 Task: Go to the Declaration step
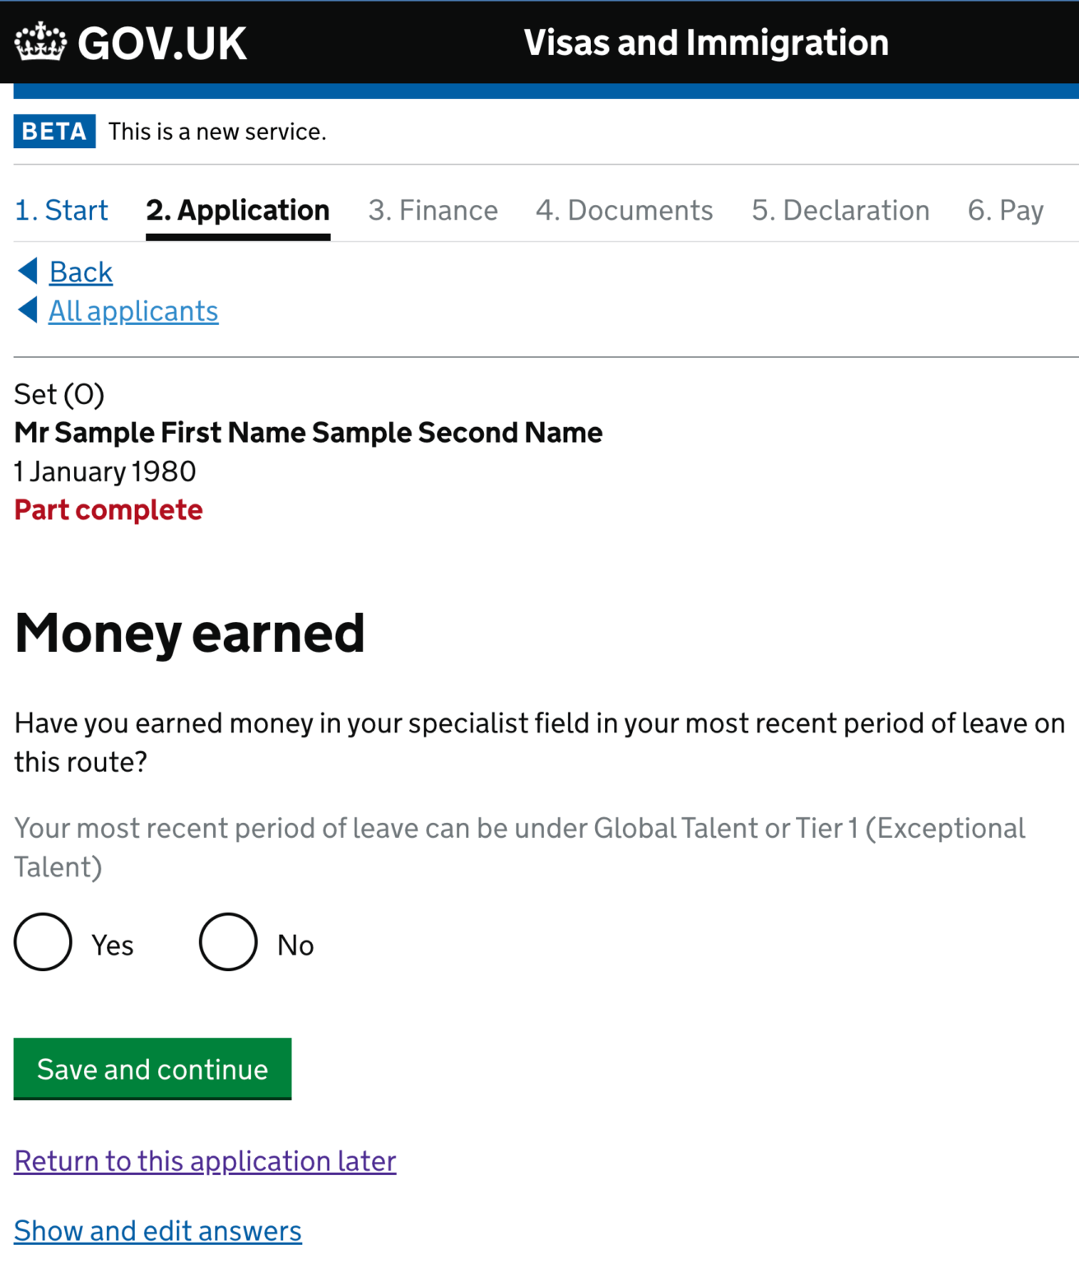coord(840,211)
